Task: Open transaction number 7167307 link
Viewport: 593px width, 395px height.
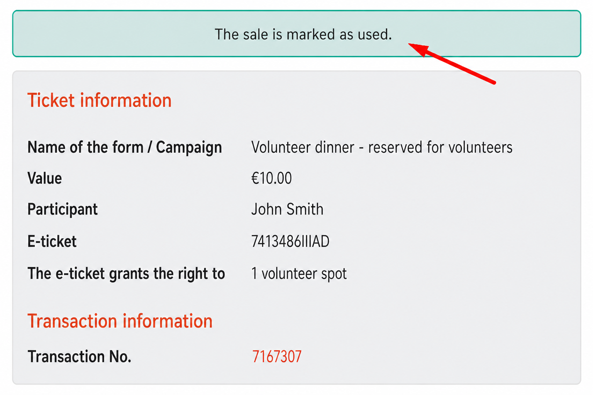Action: [x=276, y=356]
